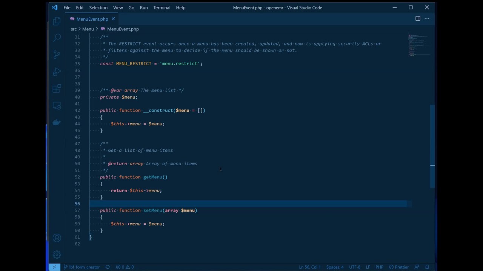Click the VS Code logo icon

[55, 8]
